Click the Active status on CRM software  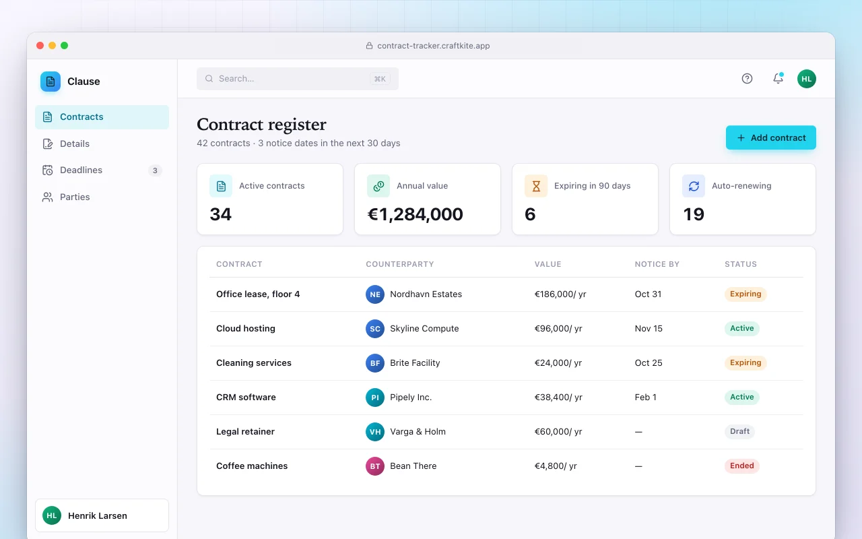pyautogui.click(x=742, y=398)
